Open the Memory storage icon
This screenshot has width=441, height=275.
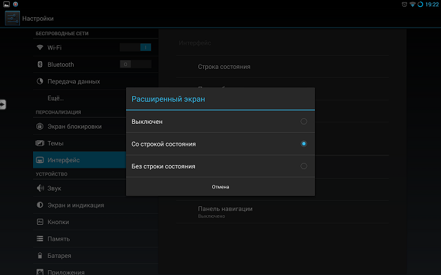tap(41, 239)
